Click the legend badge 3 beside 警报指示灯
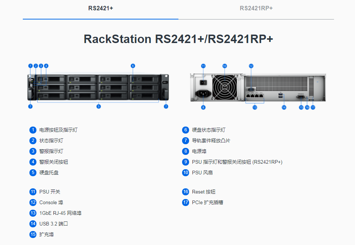 (x=33, y=151)
